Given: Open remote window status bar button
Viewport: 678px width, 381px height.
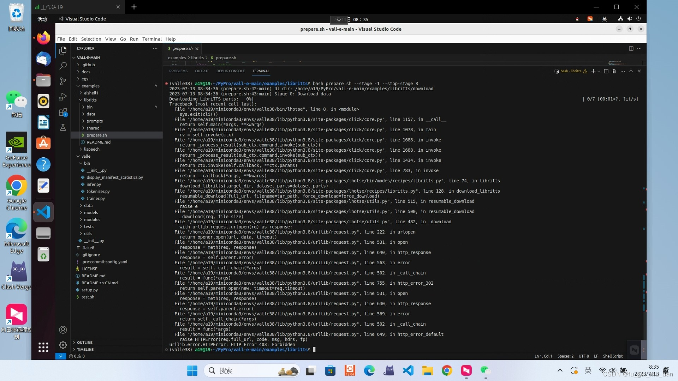Looking at the screenshot, I should [x=61, y=356].
